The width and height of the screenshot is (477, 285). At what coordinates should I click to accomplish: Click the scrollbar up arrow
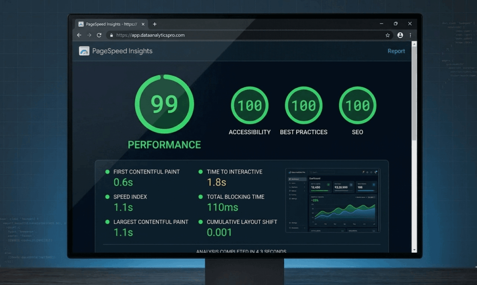coord(414,44)
